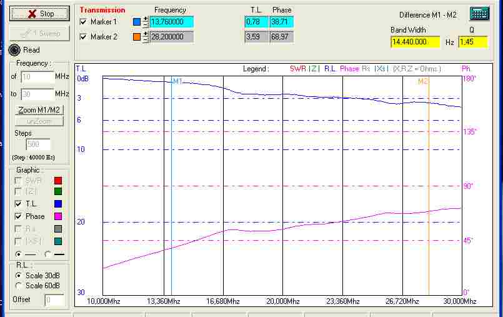Screen dimensions: 503x317
Task: Click the Marker 1 frequency plus/minus stepper
Action: pos(146,22)
